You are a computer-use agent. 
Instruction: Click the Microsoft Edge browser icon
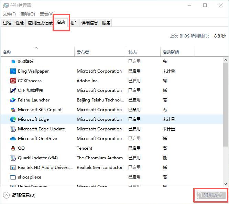pos(13,119)
